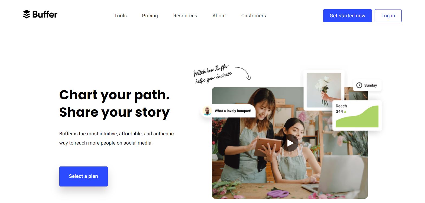
Task: Open the Resources navigation item
Action: click(x=185, y=16)
